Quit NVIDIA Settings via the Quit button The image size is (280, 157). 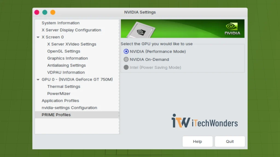pyautogui.click(x=230, y=141)
